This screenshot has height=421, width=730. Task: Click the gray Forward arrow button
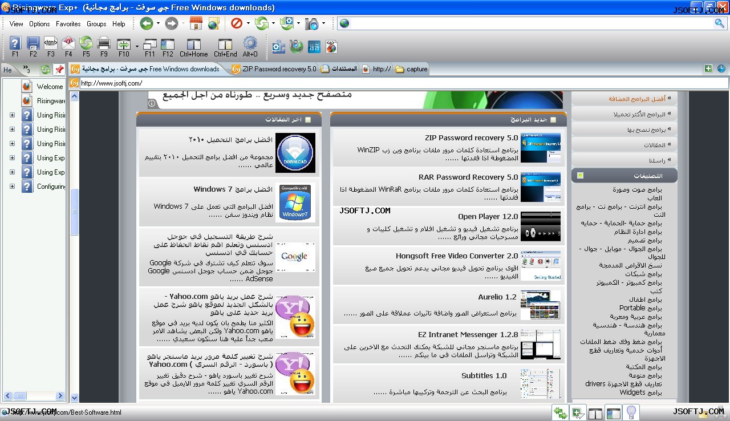[x=172, y=23]
